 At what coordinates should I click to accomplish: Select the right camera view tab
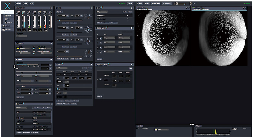pos(219,9)
